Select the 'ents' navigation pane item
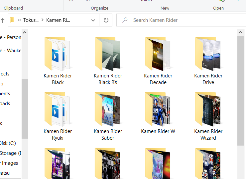The image size is (246, 179). pyautogui.click(x=5, y=94)
